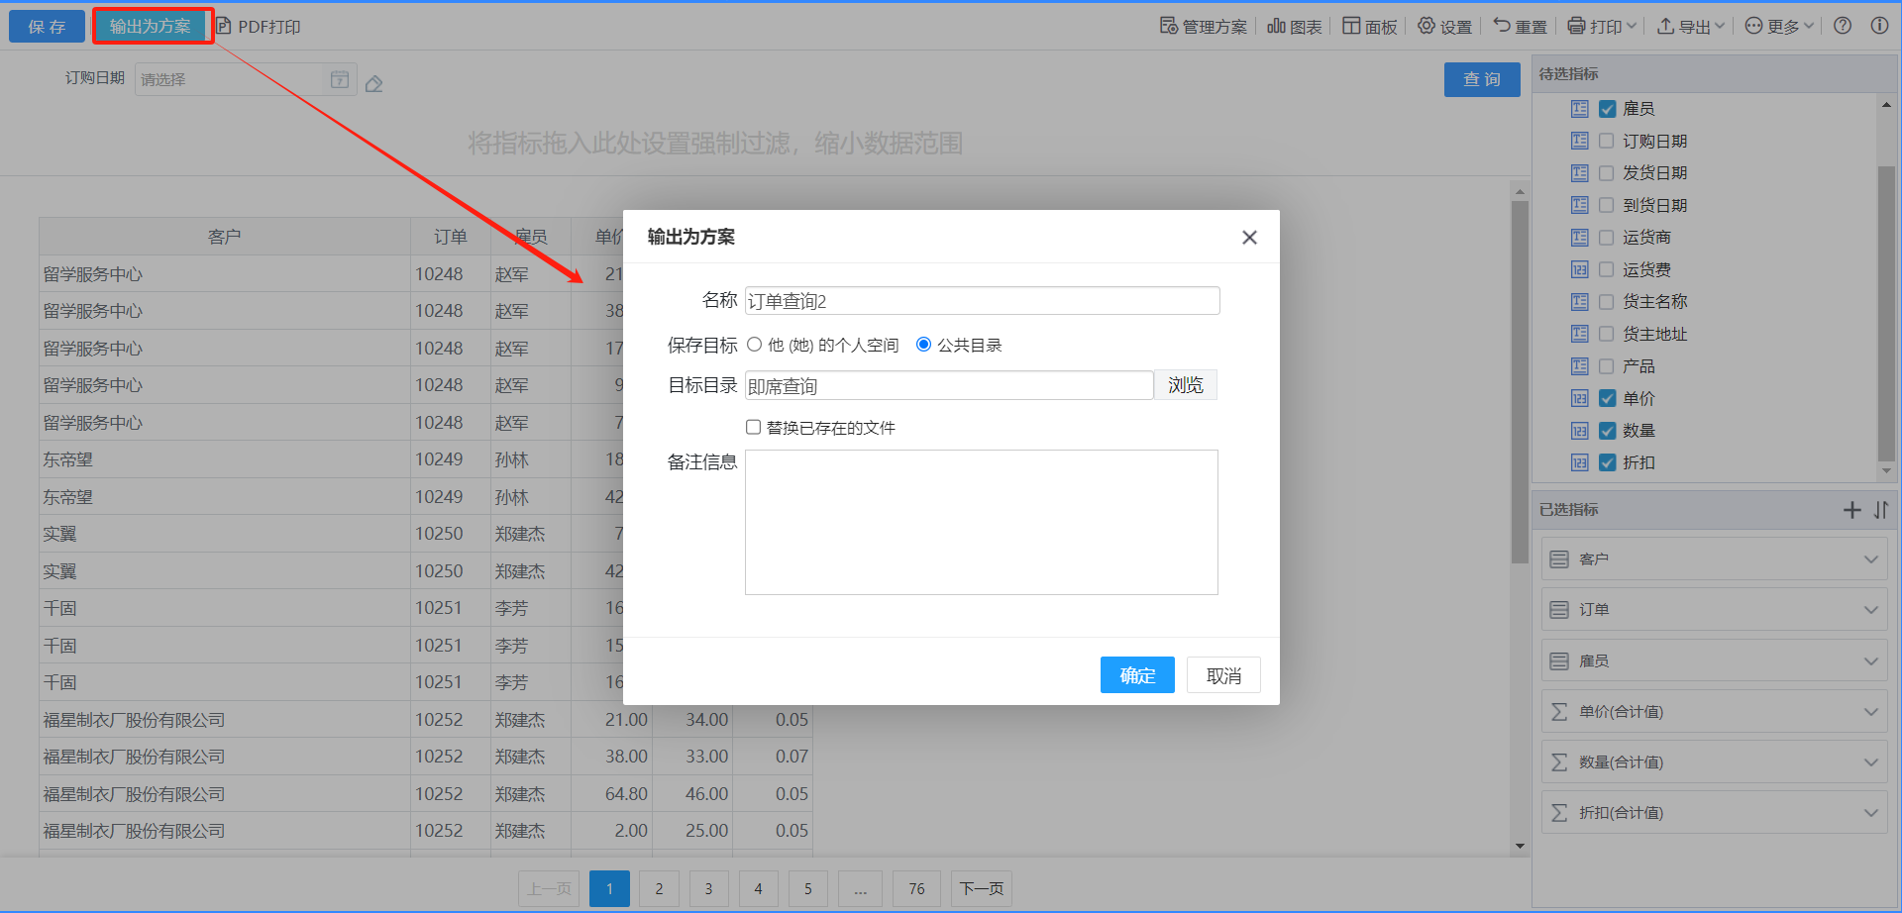This screenshot has height=913, width=1902.
Task: Click 浏览 to browse target directory
Action: [x=1185, y=385]
